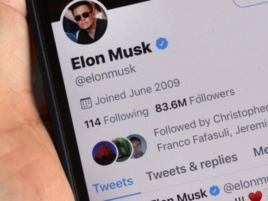Tap the red heart emoji in tweet
This screenshot has height=201, width=268.
(255, 197)
